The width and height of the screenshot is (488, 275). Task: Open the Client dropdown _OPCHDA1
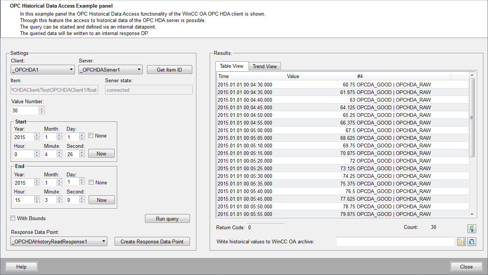[43, 70]
